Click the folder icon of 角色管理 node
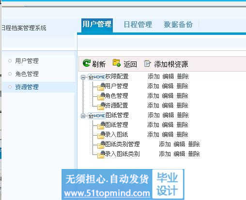Screen dimensions: 246x200 101,96
